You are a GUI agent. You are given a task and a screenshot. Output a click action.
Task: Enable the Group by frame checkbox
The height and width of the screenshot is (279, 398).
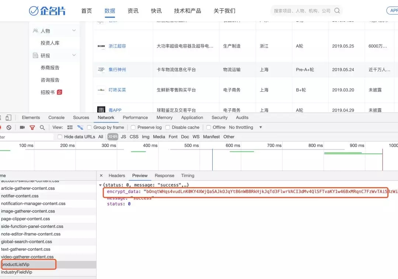89,128
